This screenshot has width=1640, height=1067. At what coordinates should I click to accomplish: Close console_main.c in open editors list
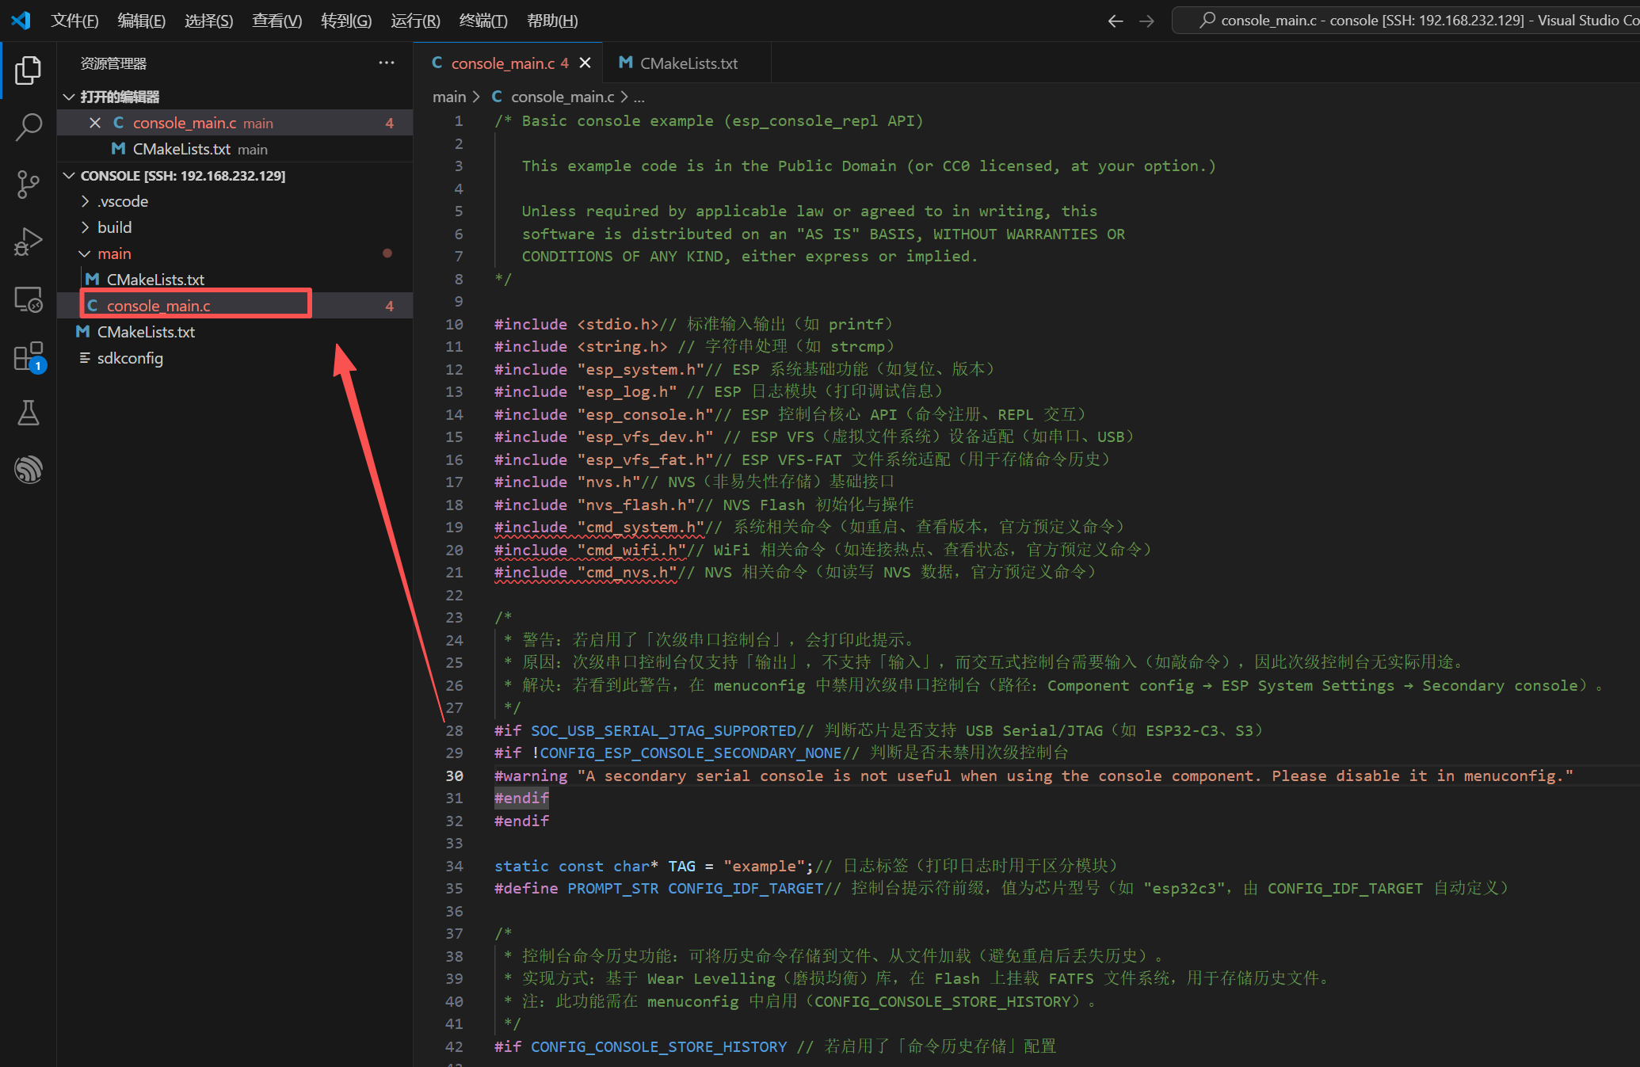pos(95,123)
